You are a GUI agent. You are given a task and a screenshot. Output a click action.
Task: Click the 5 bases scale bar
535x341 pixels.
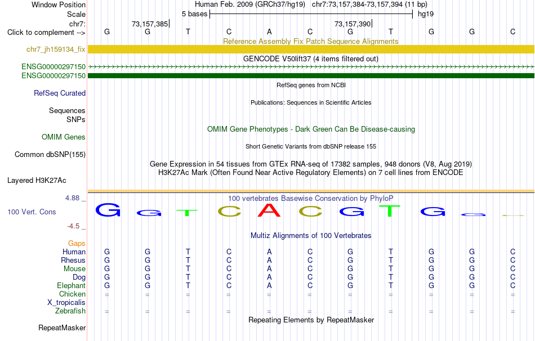(311, 14)
